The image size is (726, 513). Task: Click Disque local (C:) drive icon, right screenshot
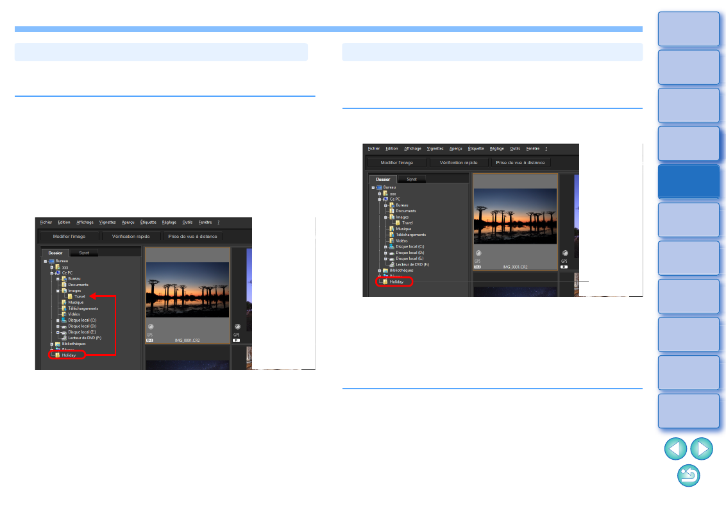[x=392, y=247]
